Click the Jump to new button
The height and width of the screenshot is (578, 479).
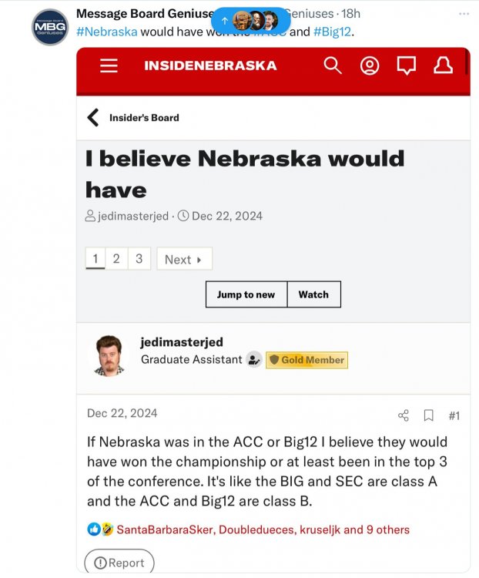pyautogui.click(x=246, y=294)
